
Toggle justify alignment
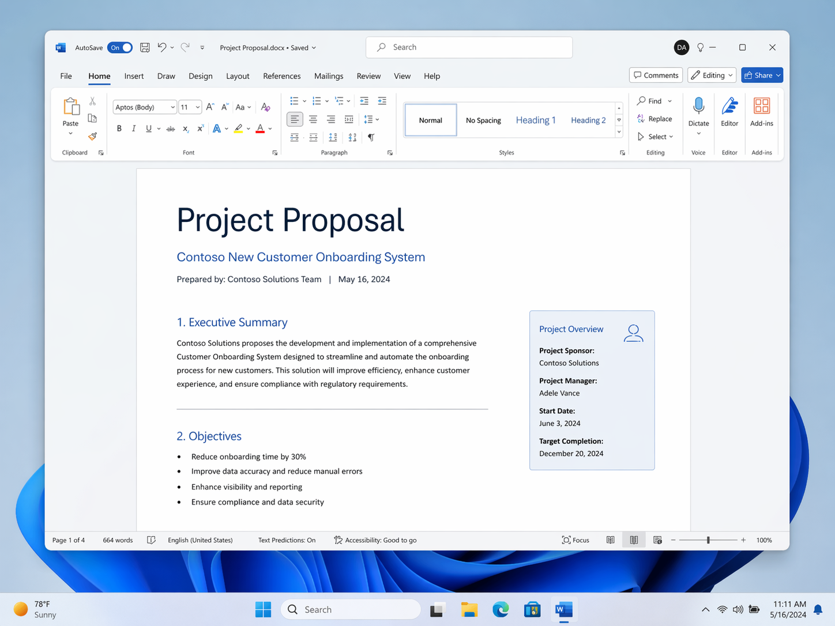tap(349, 119)
